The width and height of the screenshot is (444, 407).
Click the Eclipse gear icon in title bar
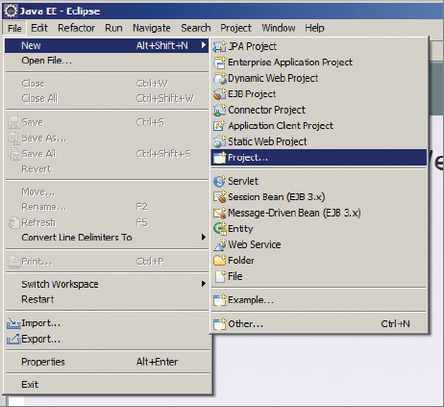pyautogui.click(x=11, y=11)
